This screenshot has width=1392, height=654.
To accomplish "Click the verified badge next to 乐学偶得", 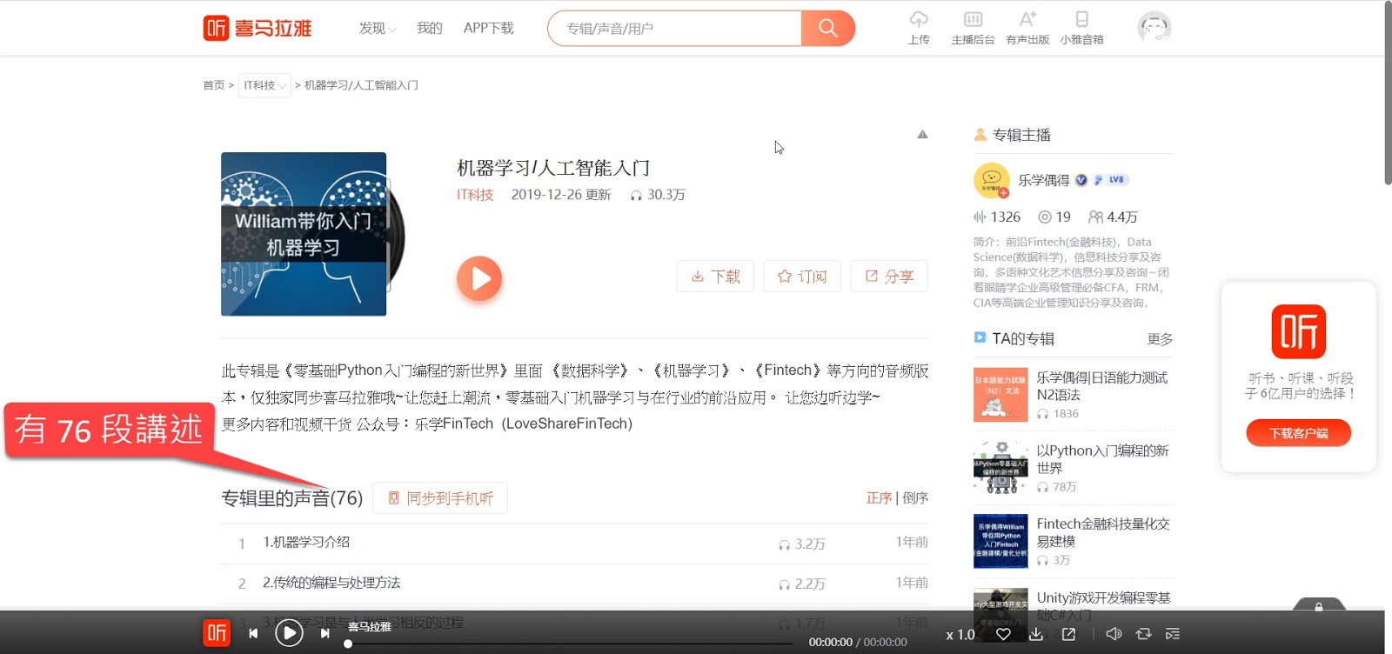I will tap(1081, 180).
